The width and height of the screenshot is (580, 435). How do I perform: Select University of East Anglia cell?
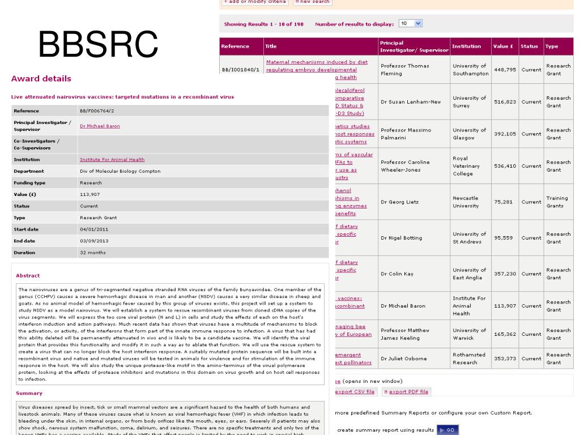(x=471, y=274)
